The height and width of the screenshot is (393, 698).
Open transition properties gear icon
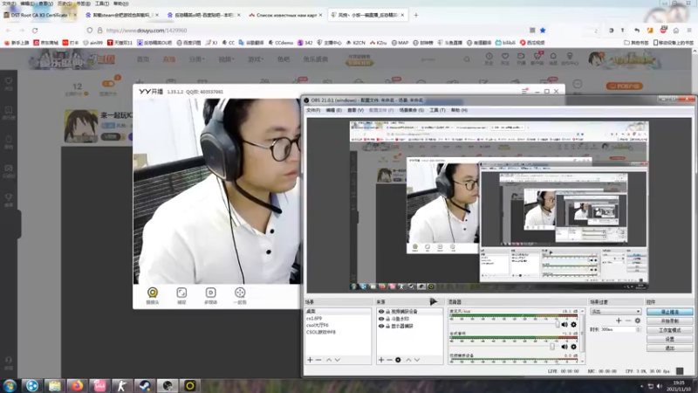[638, 321]
